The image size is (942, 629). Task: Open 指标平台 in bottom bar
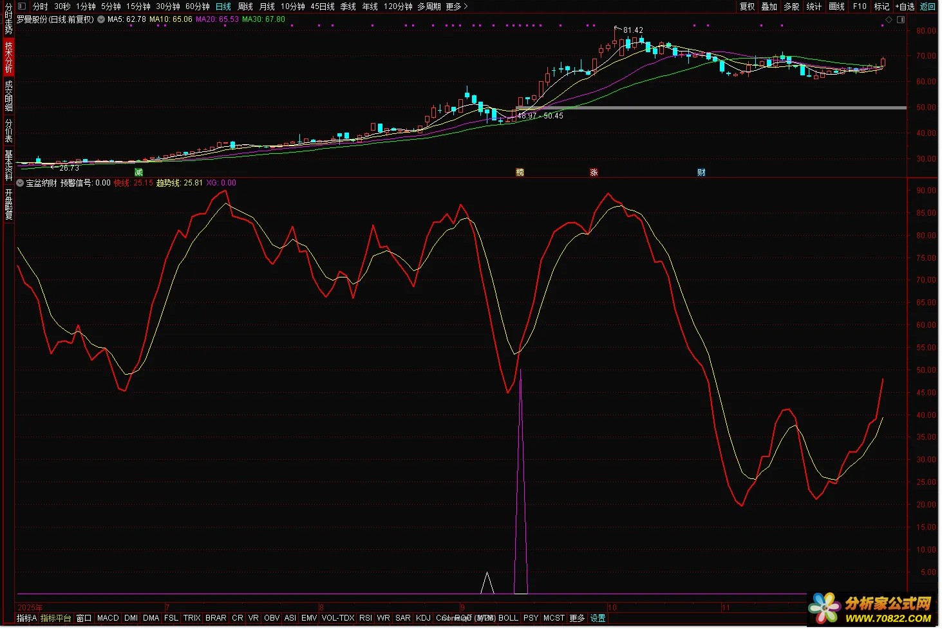coord(56,618)
